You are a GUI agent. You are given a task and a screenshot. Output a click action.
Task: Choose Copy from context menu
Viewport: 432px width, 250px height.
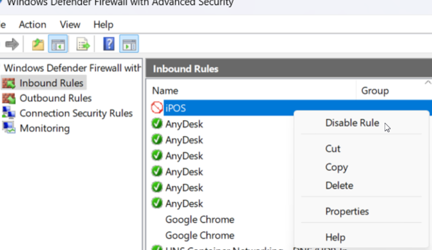(x=336, y=167)
